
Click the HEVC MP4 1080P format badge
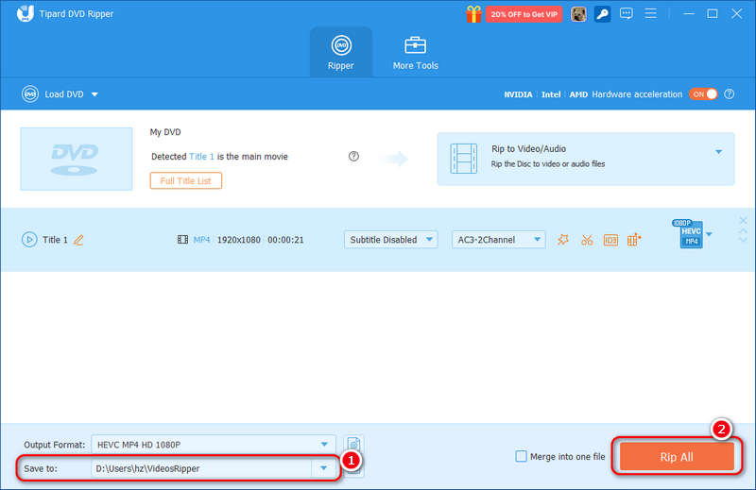tap(689, 234)
